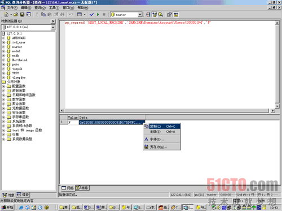The image size is (282, 211).
Task: Run the query with the green Execute arrow
Action: pyautogui.click(x=98, y=15)
